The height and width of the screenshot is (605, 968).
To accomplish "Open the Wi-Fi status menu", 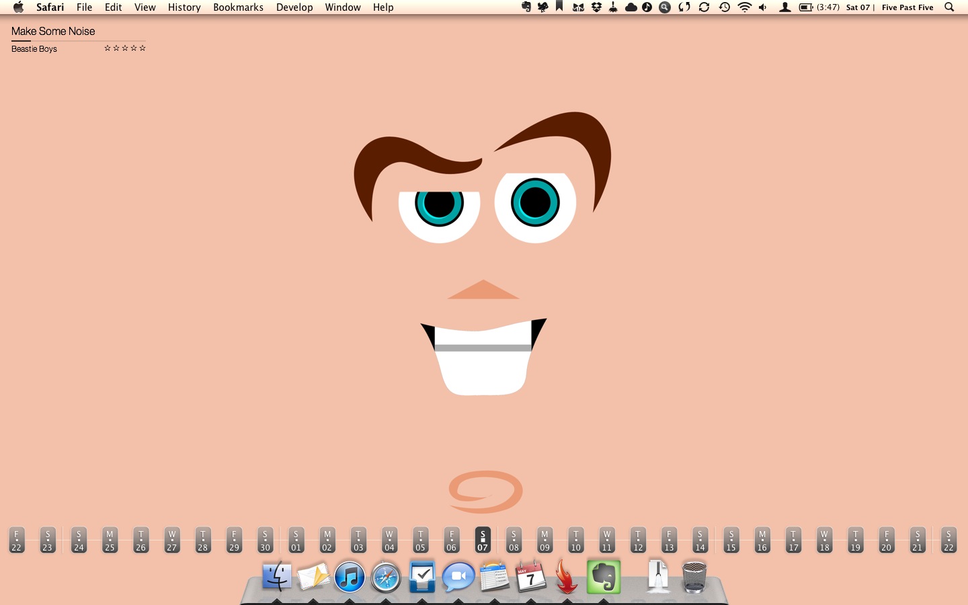I will tap(744, 7).
